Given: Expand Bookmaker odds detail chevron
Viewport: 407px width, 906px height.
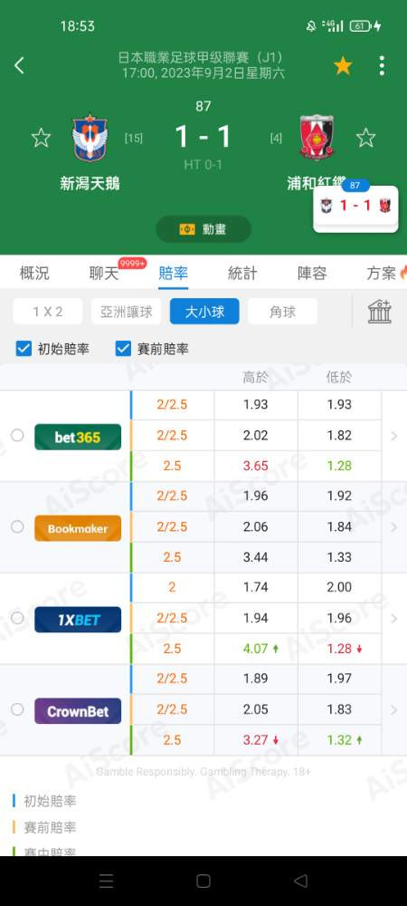Looking at the screenshot, I should (x=394, y=527).
